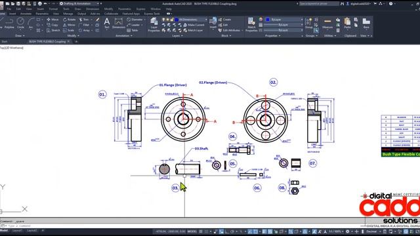Click Match Layer button

pyautogui.click(x=193, y=30)
